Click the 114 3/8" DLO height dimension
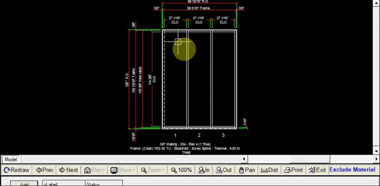This screenshot has width=380, height=186. pyautogui.click(x=152, y=79)
